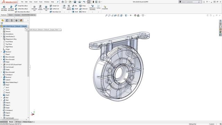This screenshot has height=125, width=222.
Task: Click the Curves tool
Action: click(x=99, y=7)
